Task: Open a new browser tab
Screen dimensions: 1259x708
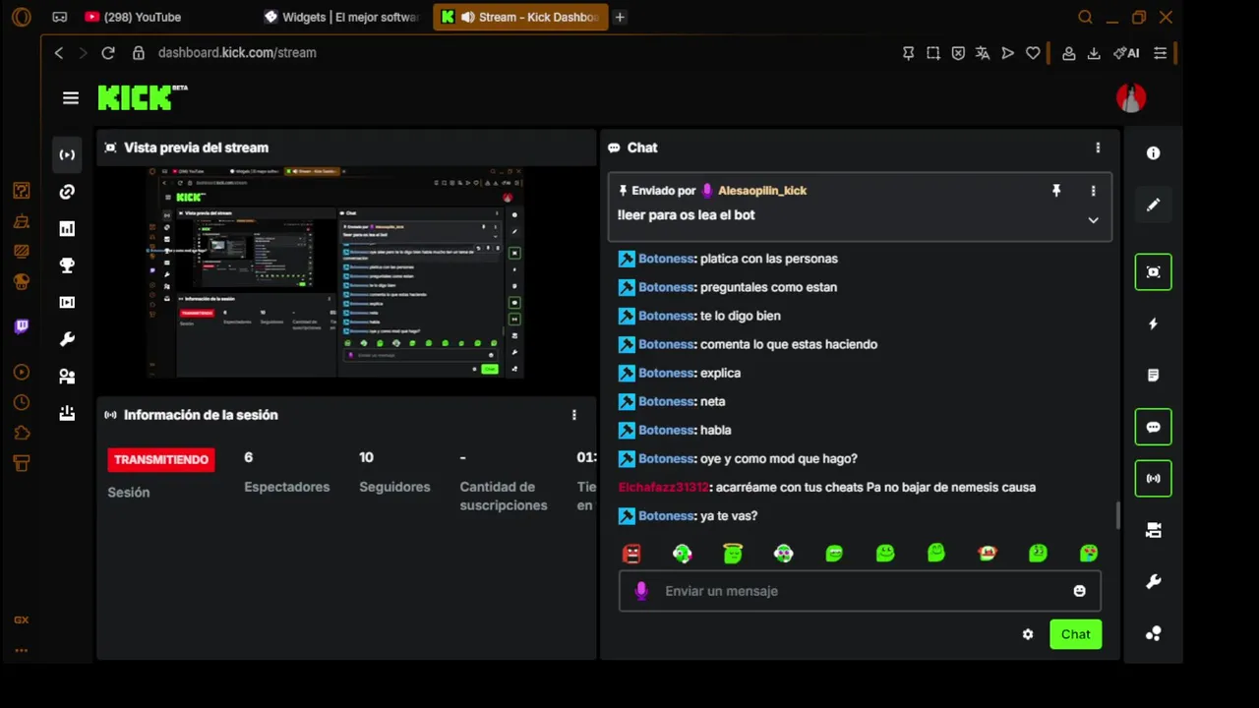Action: (620, 17)
